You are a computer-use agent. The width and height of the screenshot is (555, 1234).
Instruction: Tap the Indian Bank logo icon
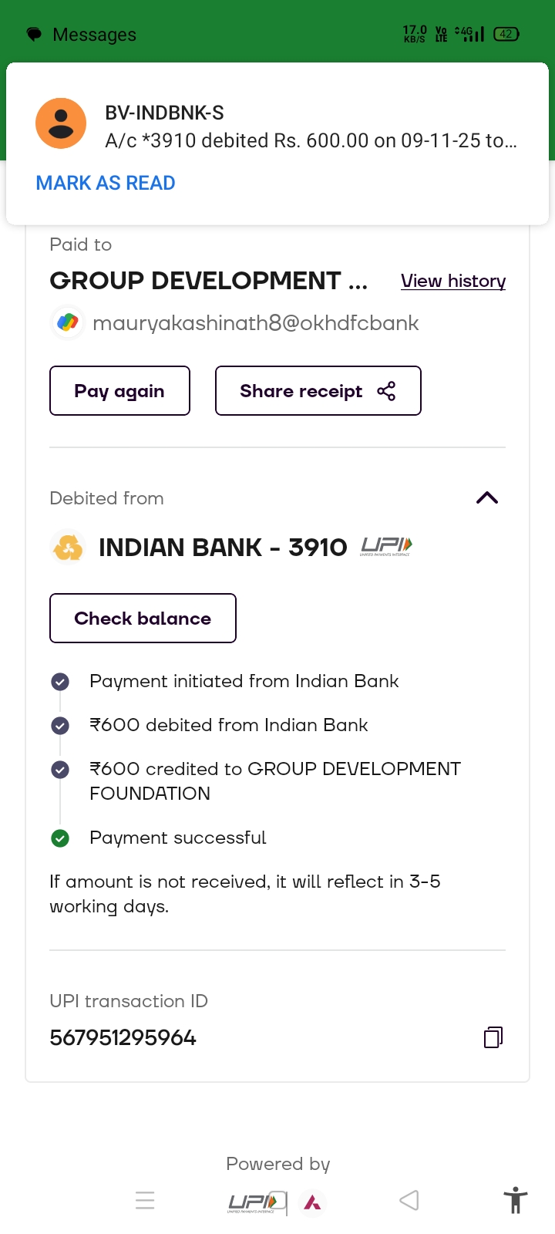[x=68, y=548]
